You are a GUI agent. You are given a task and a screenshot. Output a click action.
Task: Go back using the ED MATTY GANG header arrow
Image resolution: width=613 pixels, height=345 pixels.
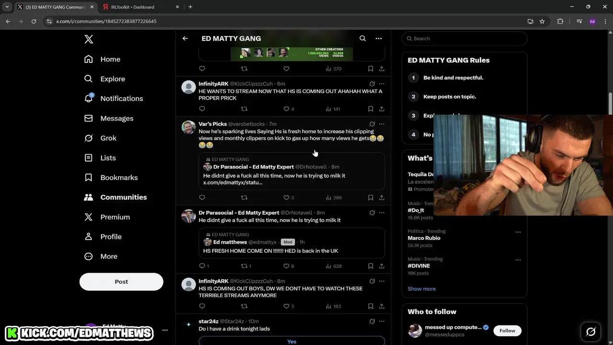pyautogui.click(x=185, y=38)
